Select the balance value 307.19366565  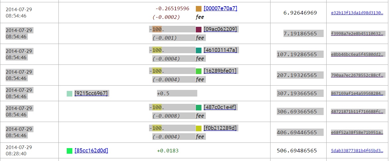click(297, 93)
